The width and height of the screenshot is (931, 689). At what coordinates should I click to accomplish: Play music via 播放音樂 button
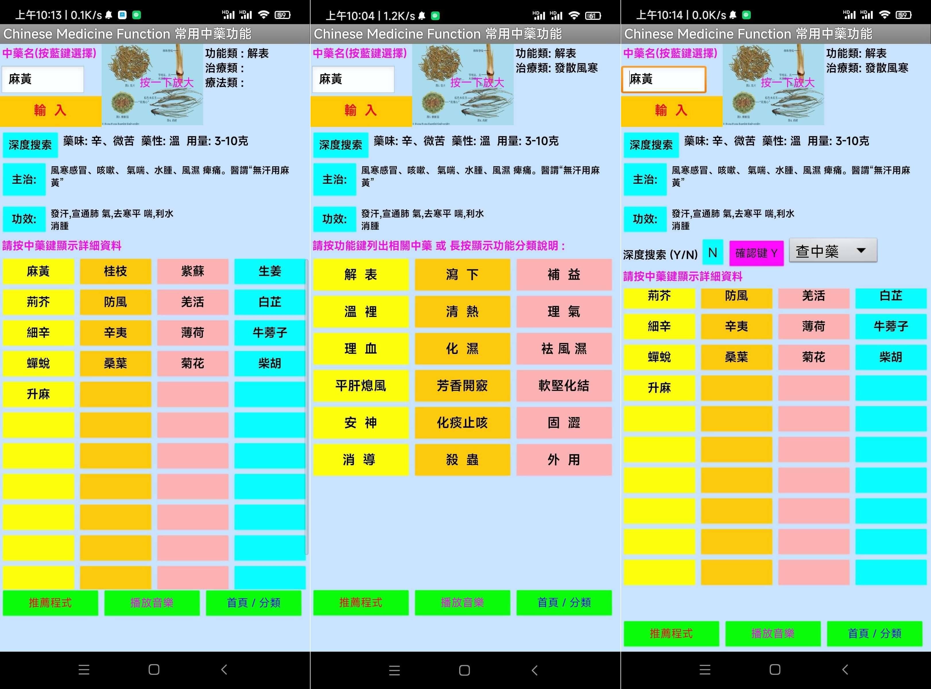[x=151, y=603]
